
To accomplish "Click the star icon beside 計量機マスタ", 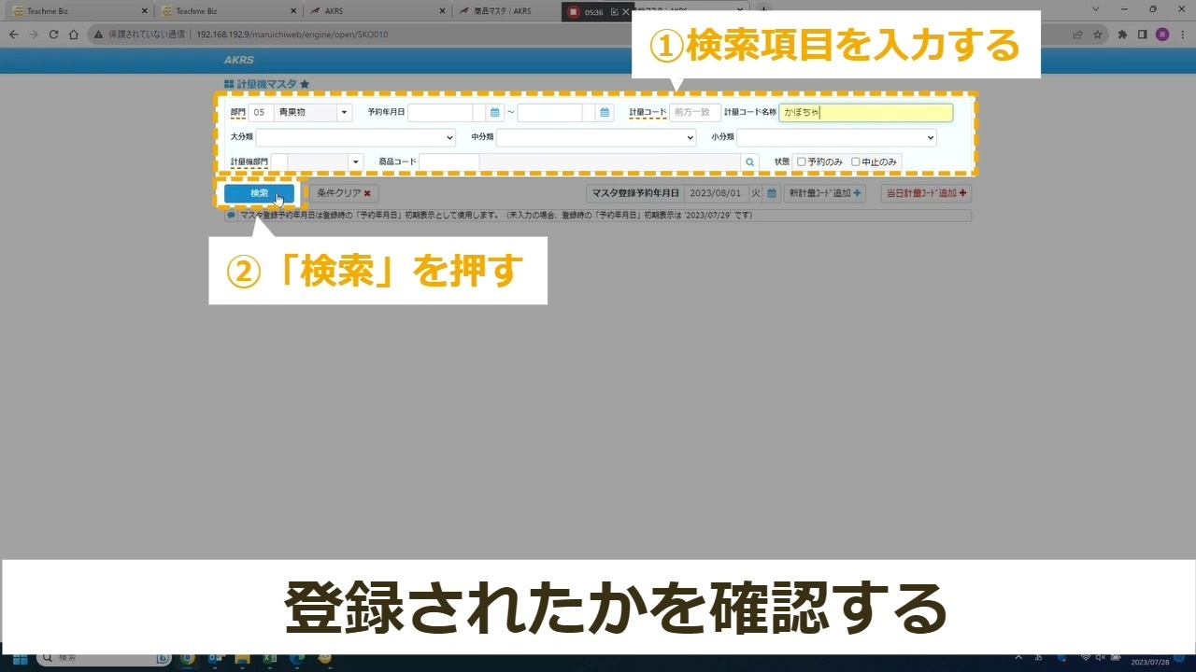I will pyautogui.click(x=305, y=85).
